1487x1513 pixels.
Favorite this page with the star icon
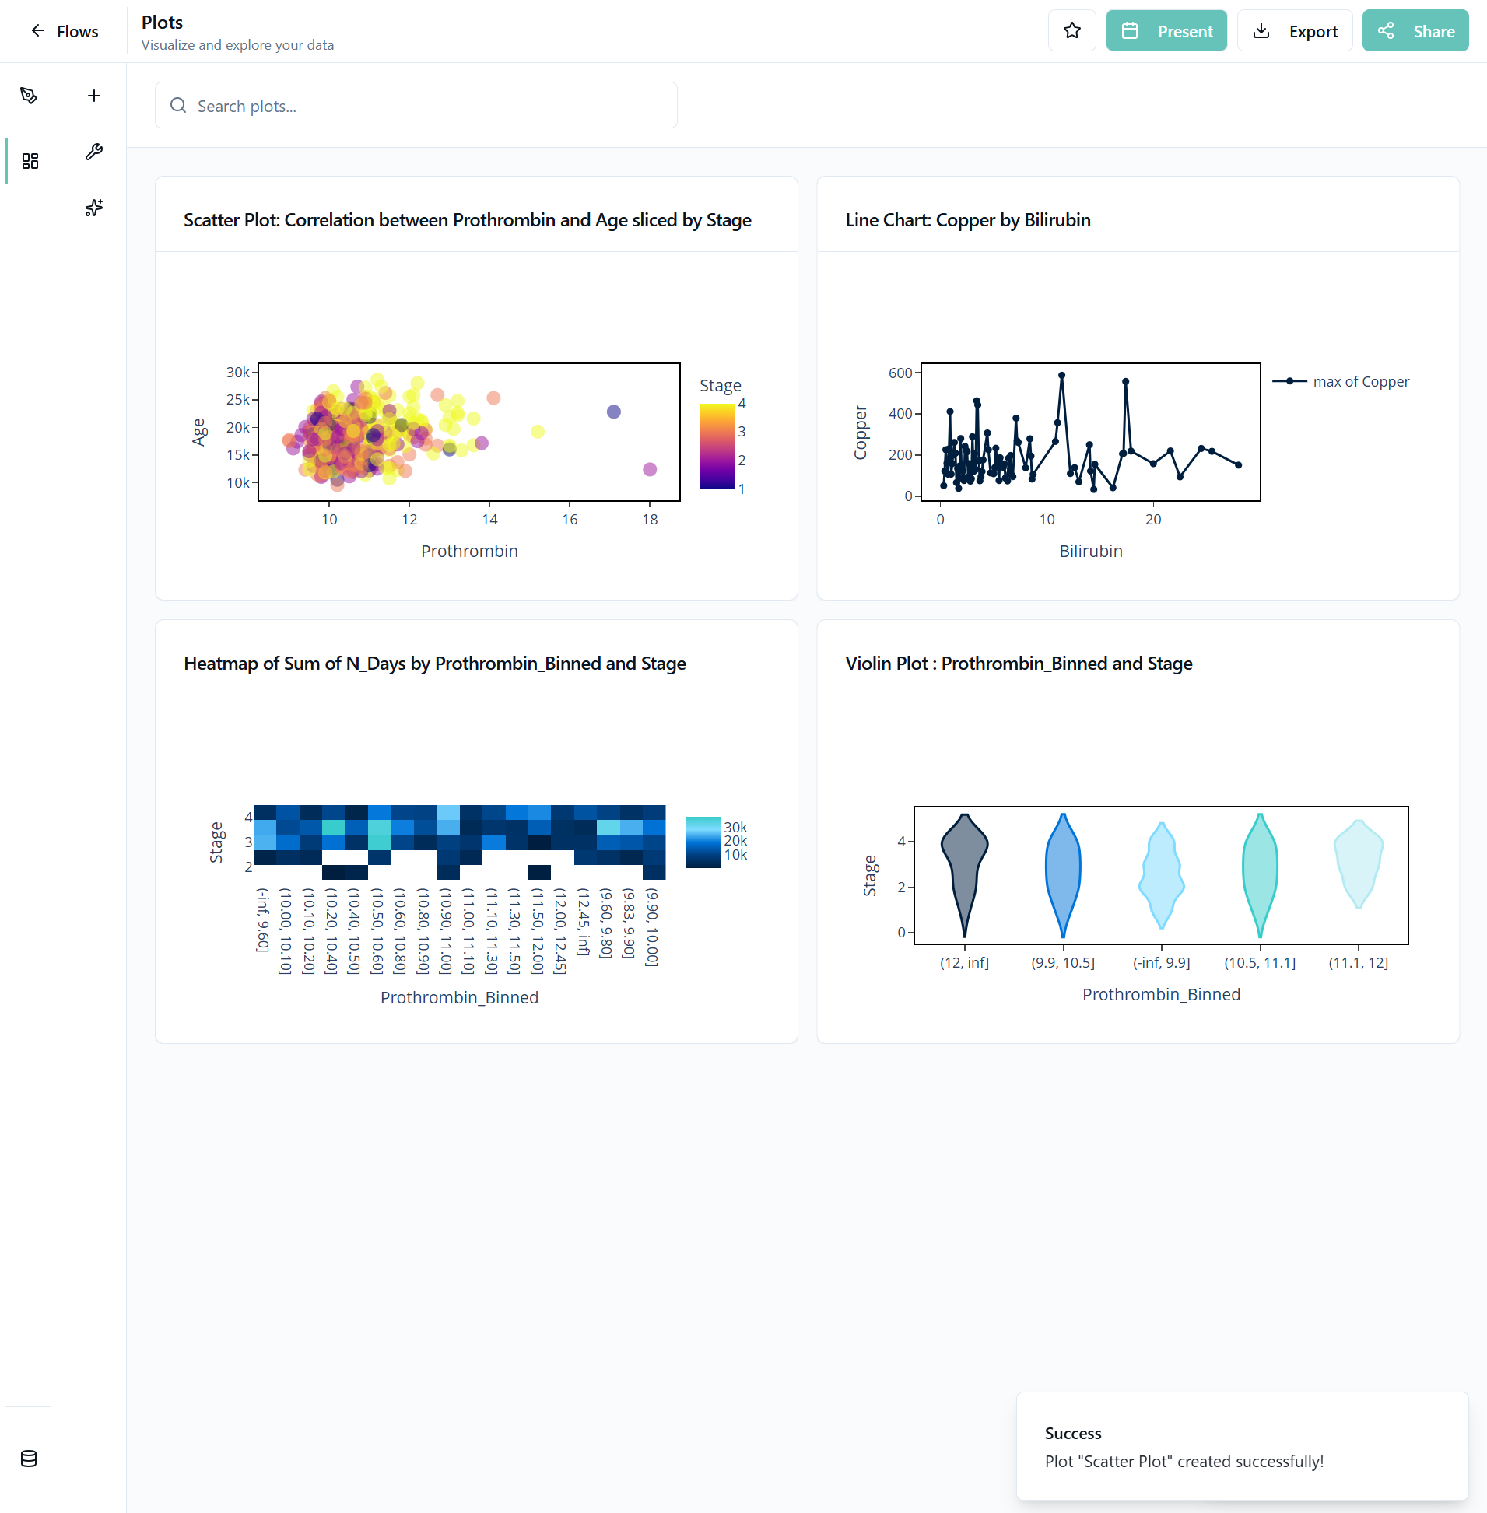(x=1071, y=31)
